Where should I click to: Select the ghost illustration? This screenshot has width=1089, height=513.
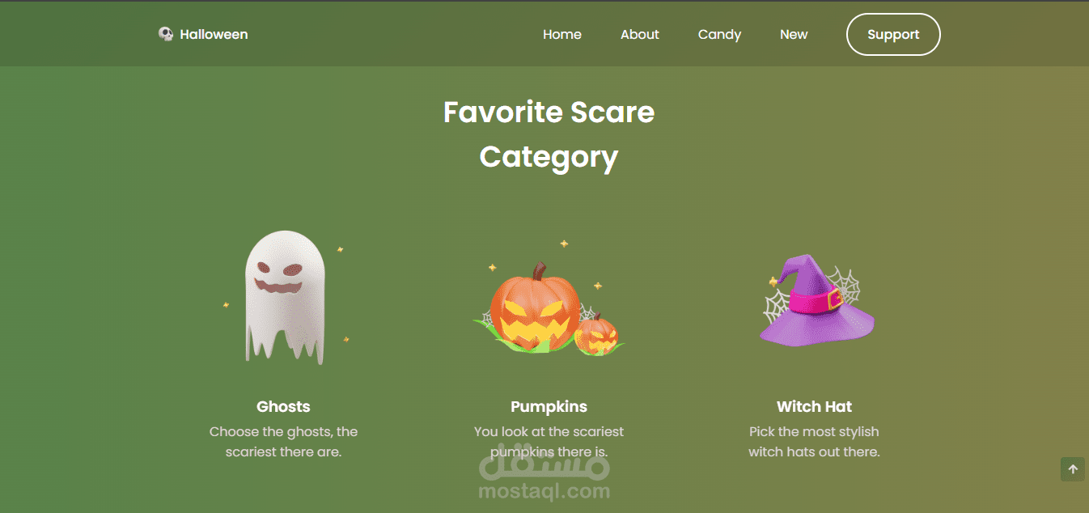(285, 297)
